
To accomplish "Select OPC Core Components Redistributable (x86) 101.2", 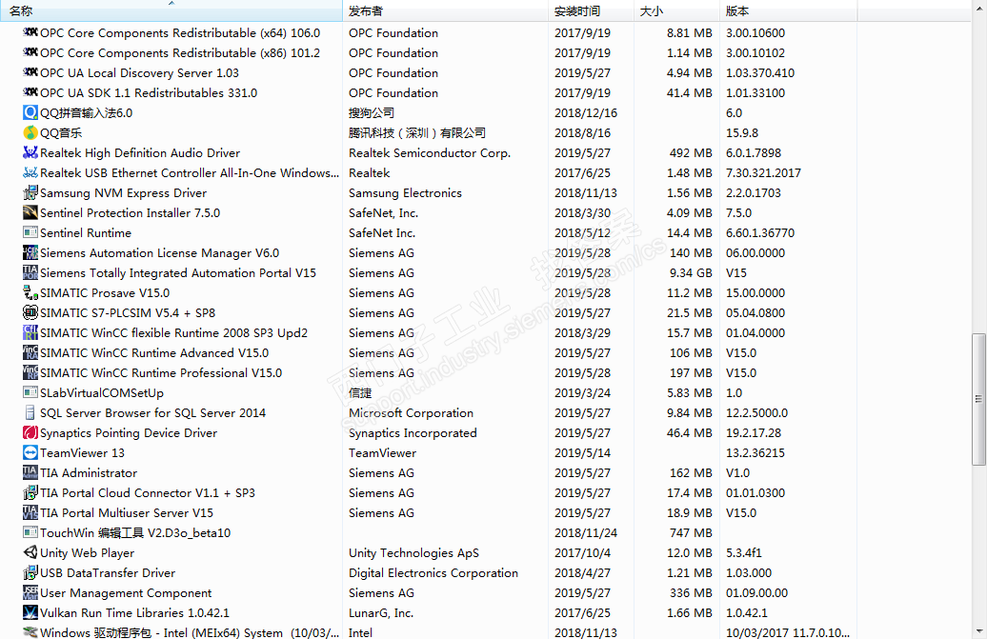I will tap(180, 52).
